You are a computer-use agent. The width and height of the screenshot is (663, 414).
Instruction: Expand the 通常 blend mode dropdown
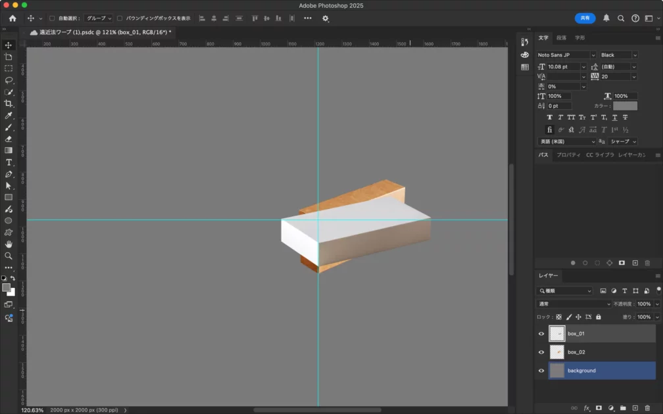(574, 304)
